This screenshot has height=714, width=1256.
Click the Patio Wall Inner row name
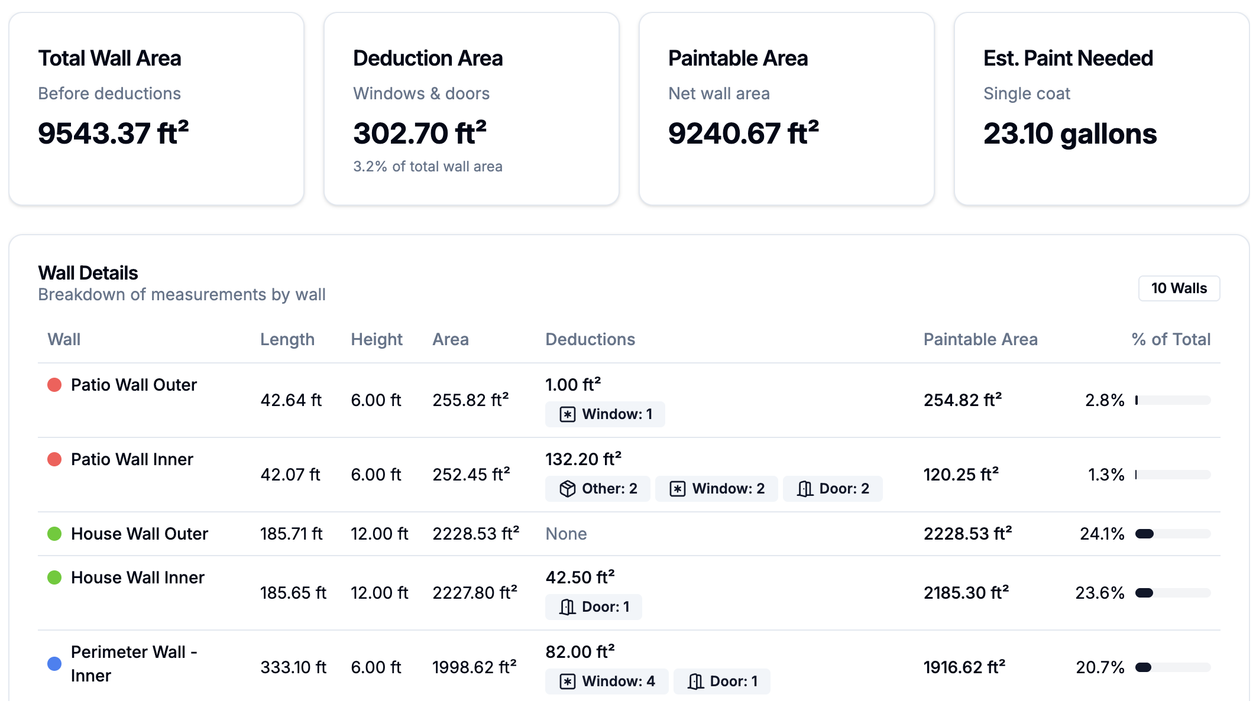132,459
